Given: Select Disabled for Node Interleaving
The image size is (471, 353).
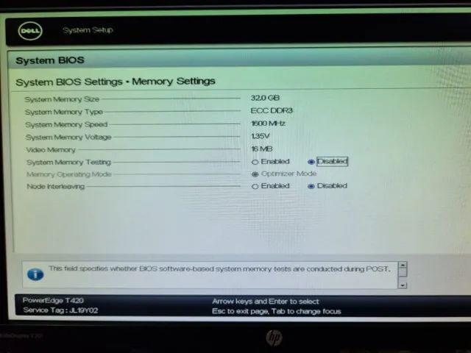Looking at the screenshot, I should click(x=311, y=186).
